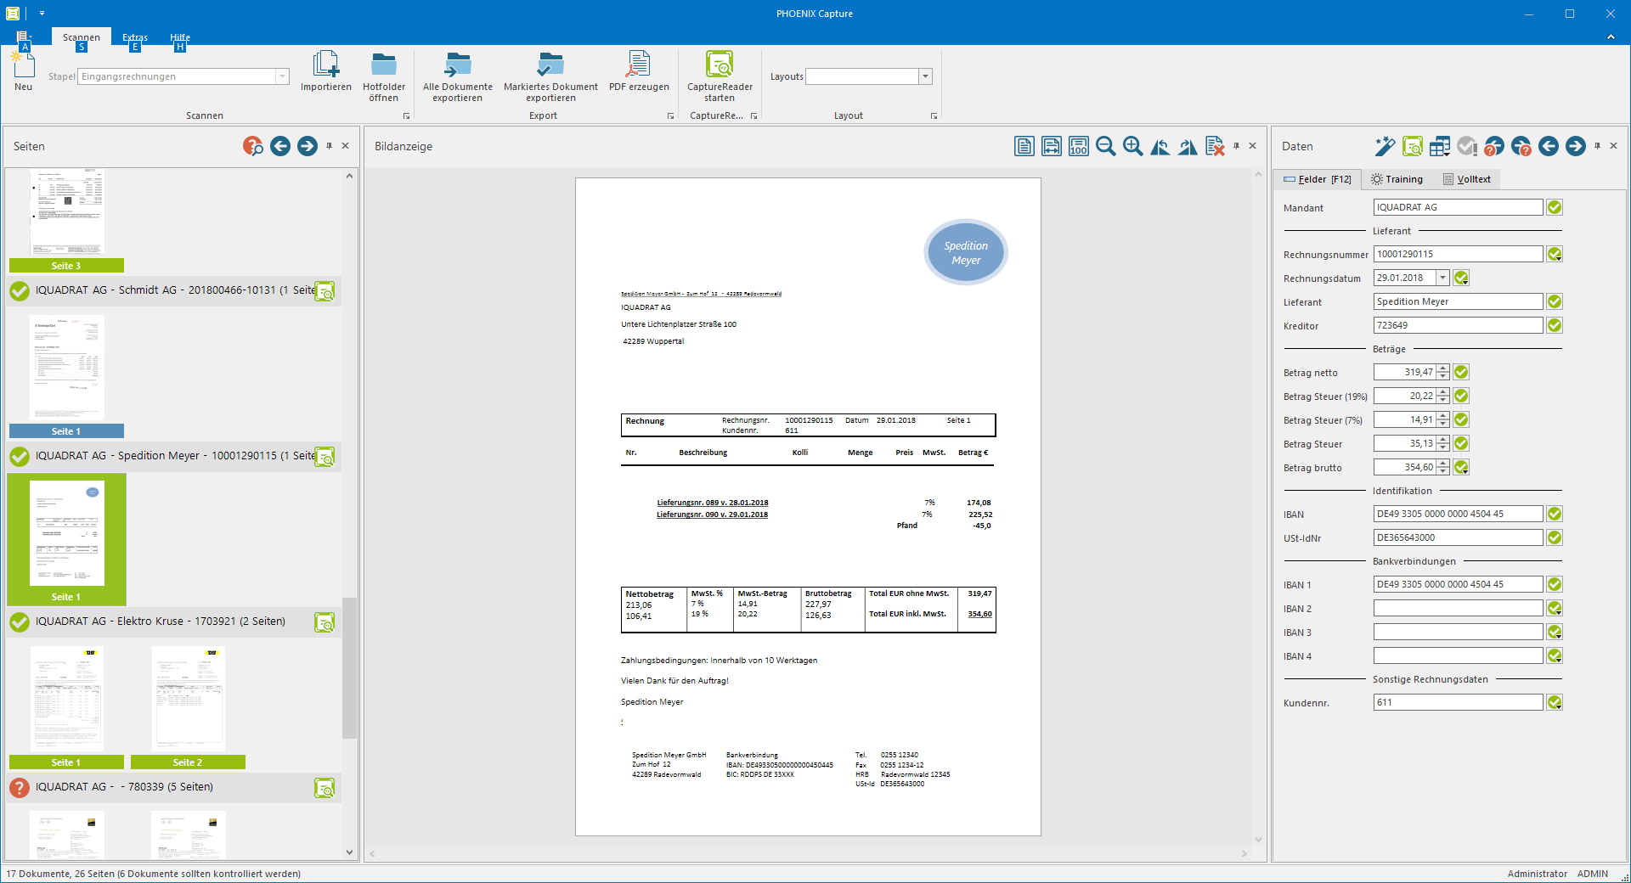Go to previous document in Seiten panel
Image resolution: width=1631 pixels, height=883 pixels.
(280, 146)
